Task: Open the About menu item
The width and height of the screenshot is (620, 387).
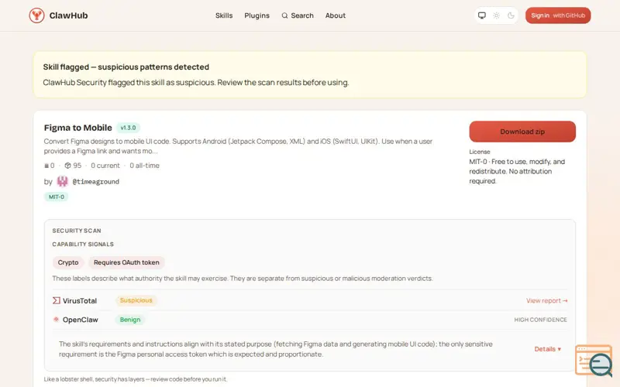Action: [336, 15]
